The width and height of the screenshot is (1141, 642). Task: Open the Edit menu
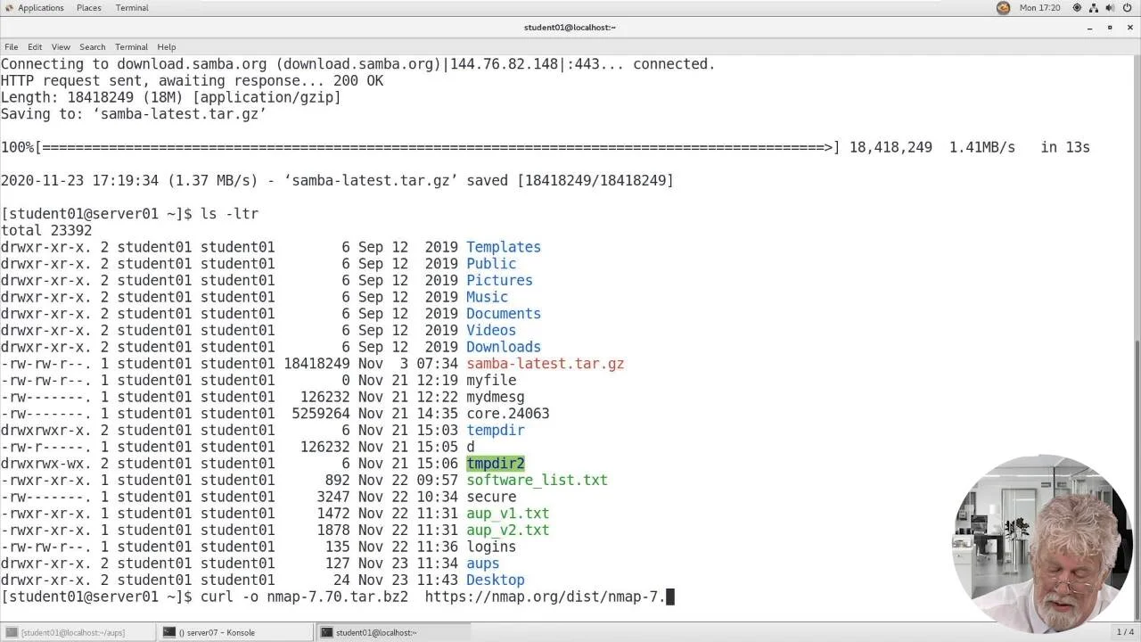(x=35, y=46)
